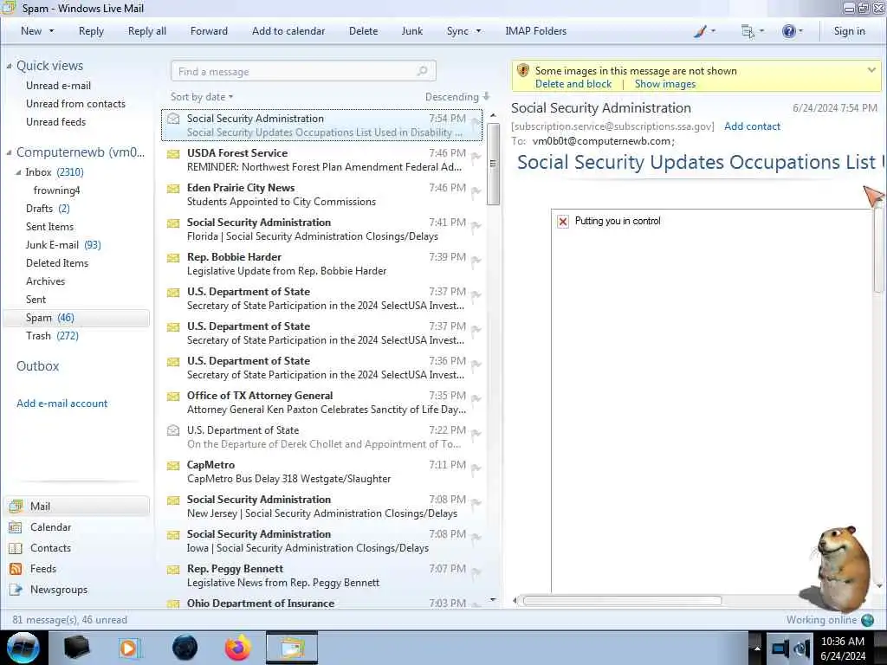Click the security shield icon in the image warning bar
The width and height of the screenshot is (887, 665).
[x=523, y=71]
